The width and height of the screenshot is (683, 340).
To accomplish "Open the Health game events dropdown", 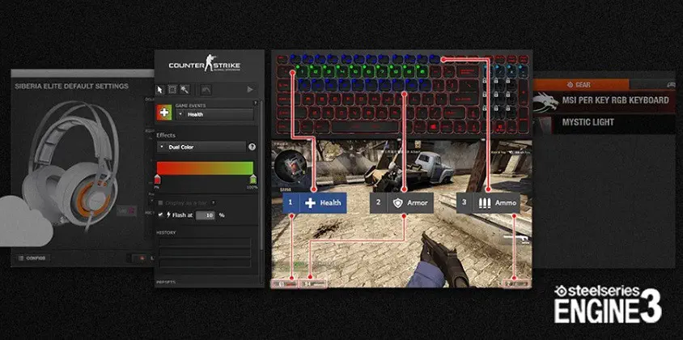I will pos(214,115).
